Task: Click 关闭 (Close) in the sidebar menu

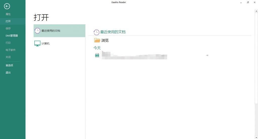Action: tap(8, 57)
